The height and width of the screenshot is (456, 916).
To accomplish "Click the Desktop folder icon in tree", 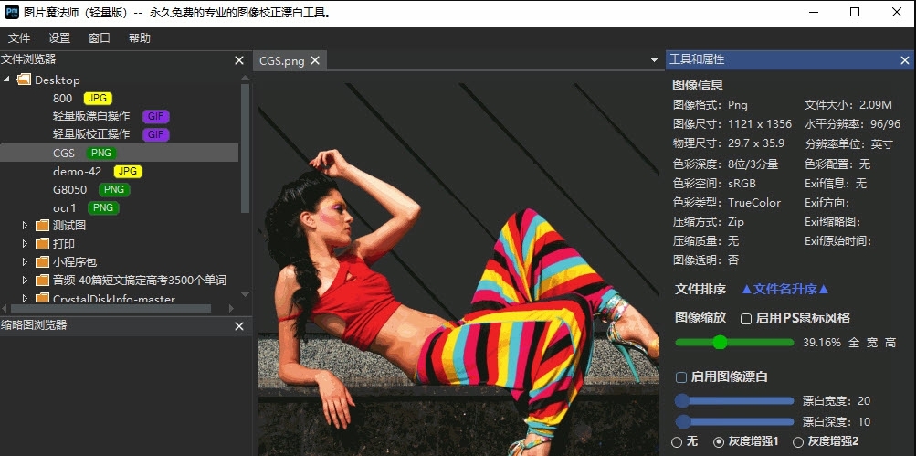I will point(24,80).
